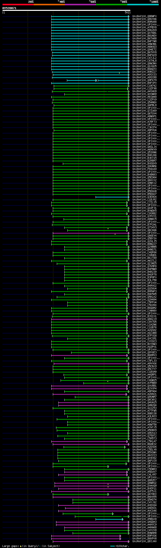Select hit label UniRef100_A6N0D3
Viewport: 161px width, 548px height.
pyautogui.click(x=144, y=47)
